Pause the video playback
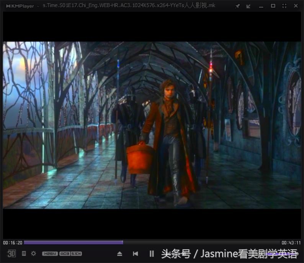The height and width of the screenshot is (263, 304). [152, 253]
